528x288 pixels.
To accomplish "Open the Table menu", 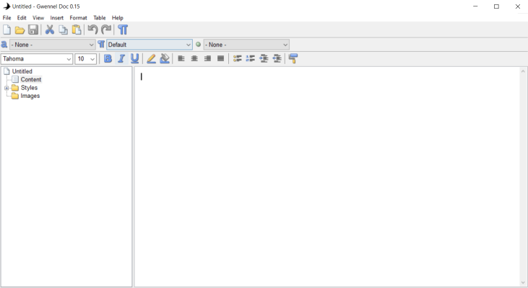I will [100, 18].
